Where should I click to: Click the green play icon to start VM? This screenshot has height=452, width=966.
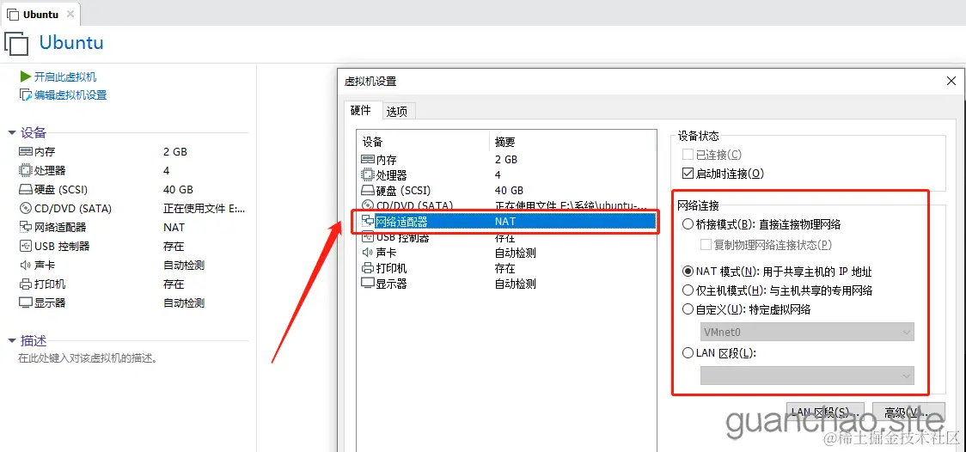pos(25,76)
